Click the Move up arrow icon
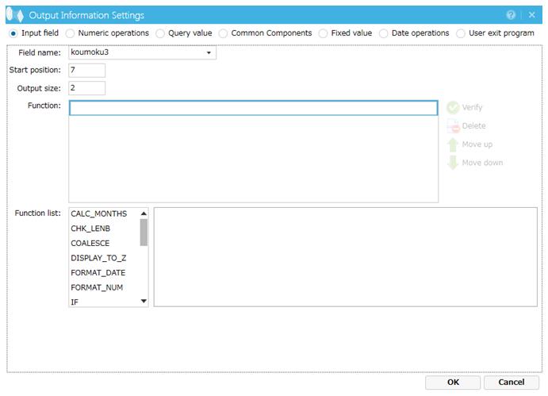Screen dimensions: 548x396 point(453,144)
